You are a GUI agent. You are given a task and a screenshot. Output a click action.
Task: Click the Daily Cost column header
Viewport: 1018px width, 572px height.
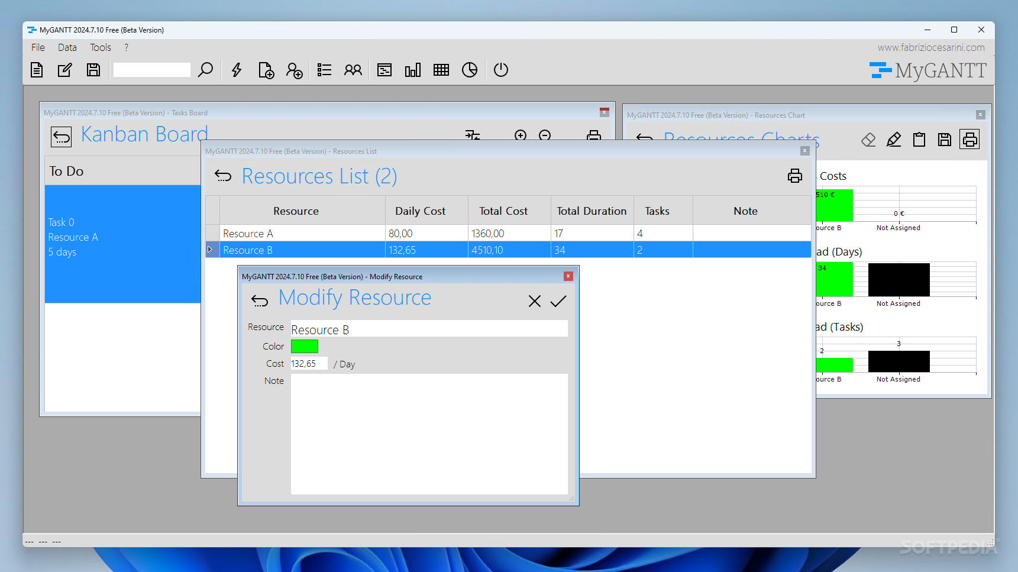click(420, 211)
